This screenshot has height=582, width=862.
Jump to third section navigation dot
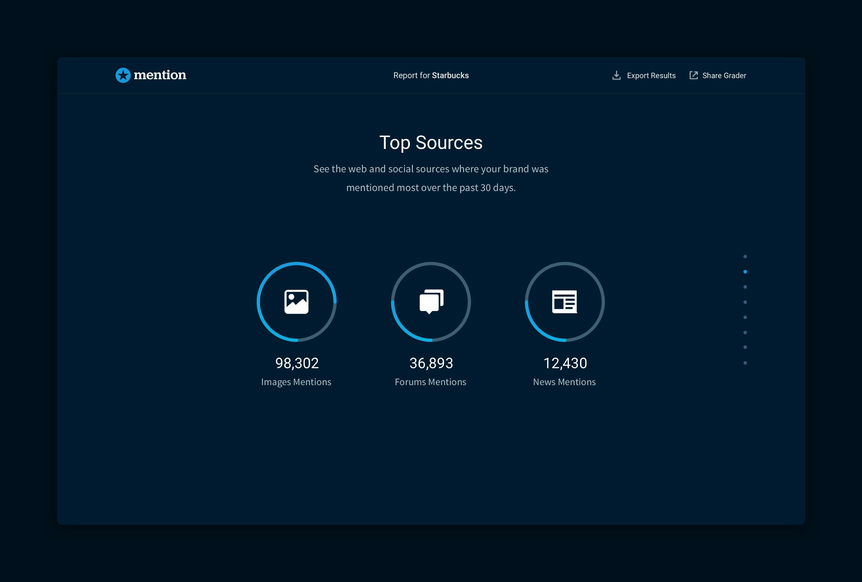(745, 287)
